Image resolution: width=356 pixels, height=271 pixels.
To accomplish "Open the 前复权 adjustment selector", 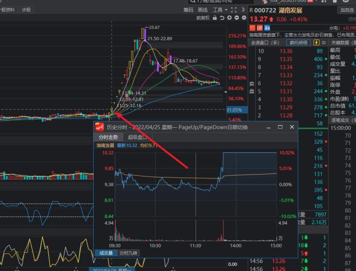I will pyautogui.click(x=203, y=18).
